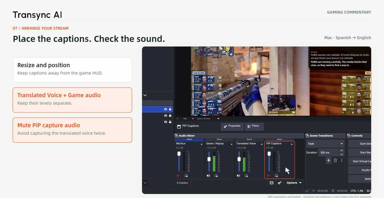Click the Start Virtual Camera button

point(360,161)
